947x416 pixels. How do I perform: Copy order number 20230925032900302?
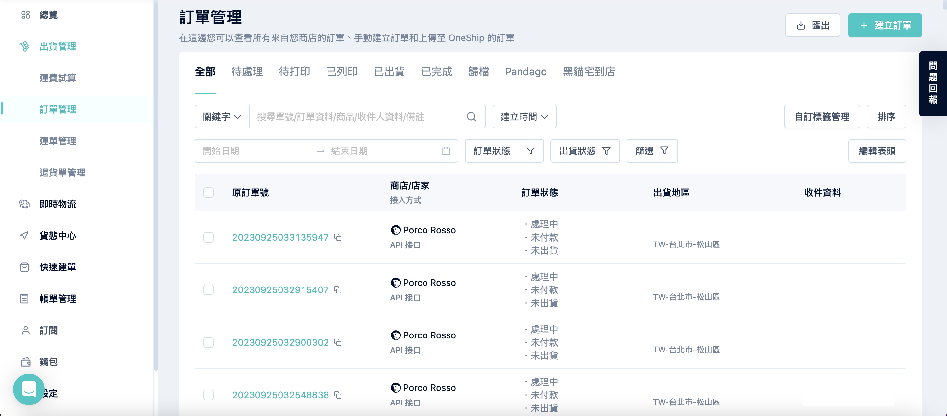(338, 342)
